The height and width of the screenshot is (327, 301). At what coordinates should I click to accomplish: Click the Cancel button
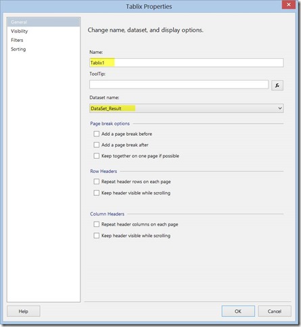(275, 311)
